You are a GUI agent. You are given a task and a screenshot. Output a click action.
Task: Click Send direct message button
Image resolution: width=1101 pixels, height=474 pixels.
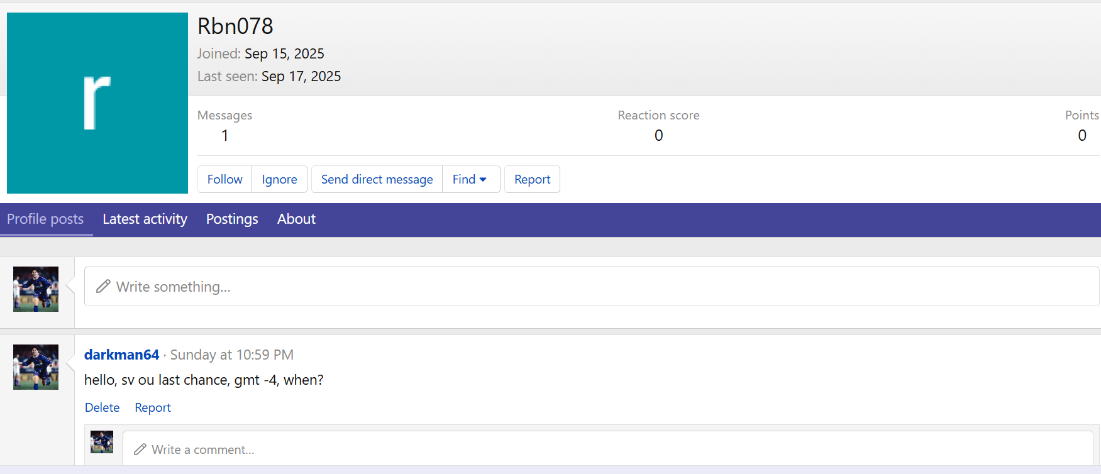click(377, 179)
